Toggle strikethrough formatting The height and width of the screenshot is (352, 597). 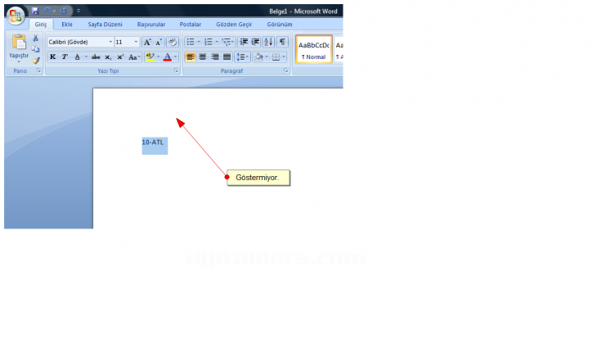[x=96, y=56]
